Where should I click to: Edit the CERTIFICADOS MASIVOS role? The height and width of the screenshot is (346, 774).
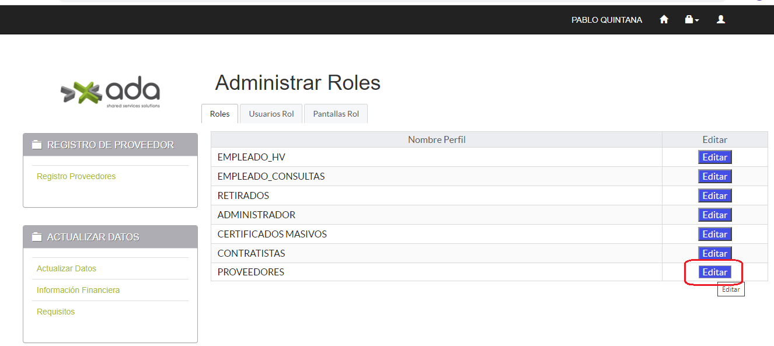click(714, 234)
